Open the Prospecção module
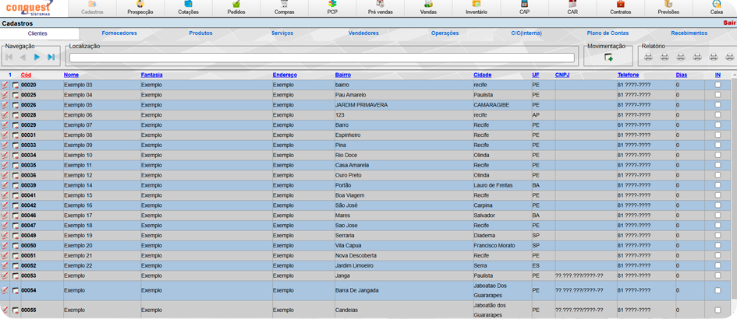 [140, 8]
